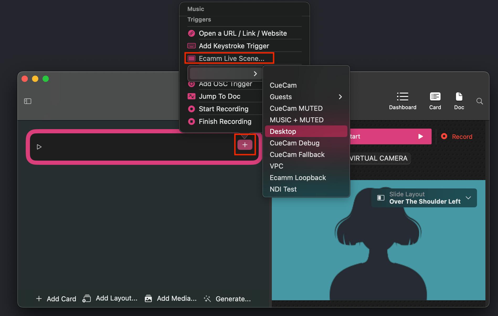Click the Add OSC Trigger menu entry
Viewport: 498px width, 316px height.
[225, 84]
